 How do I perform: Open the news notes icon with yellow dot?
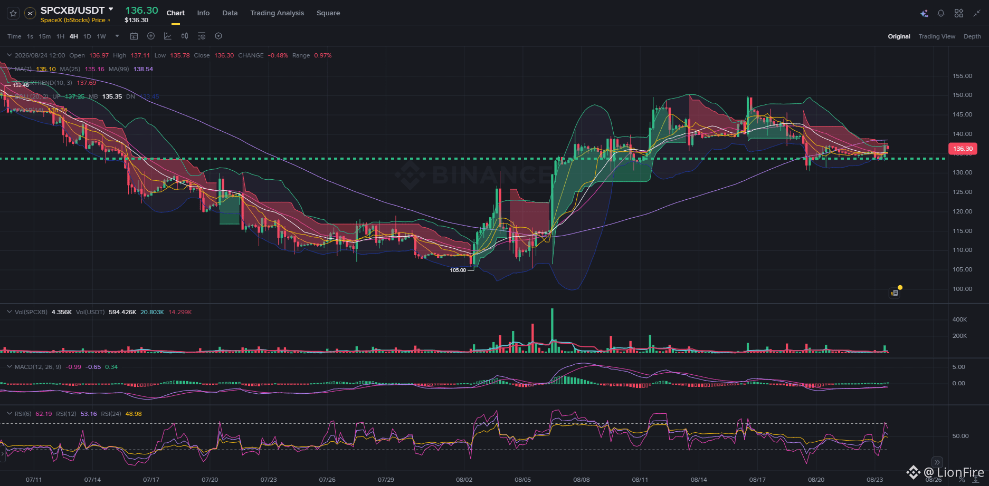click(x=895, y=293)
